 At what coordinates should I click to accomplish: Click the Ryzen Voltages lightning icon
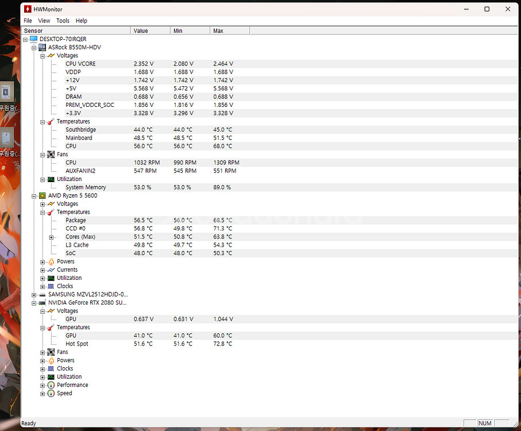pos(51,203)
